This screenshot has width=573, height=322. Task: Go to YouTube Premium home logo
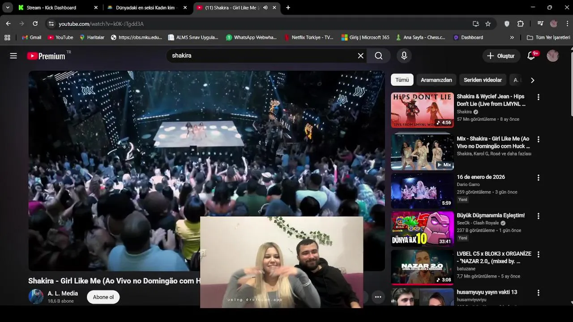click(46, 56)
